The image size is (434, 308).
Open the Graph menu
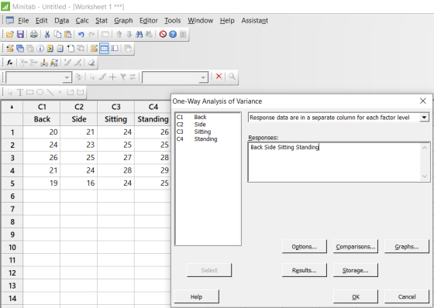click(123, 20)
